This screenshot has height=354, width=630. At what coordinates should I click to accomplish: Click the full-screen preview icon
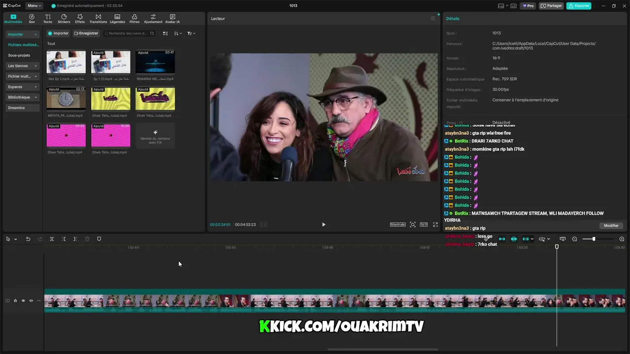tap(435, 224)
